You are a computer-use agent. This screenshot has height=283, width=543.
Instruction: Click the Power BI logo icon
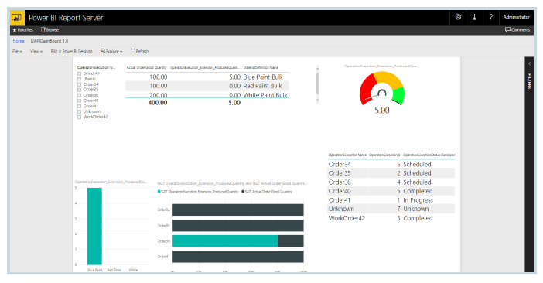(16, 18)
